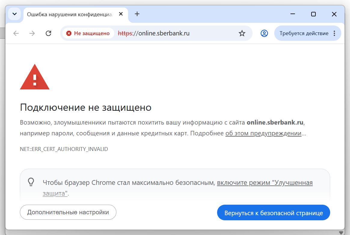Select the privacy error tab

click(76, 15)
